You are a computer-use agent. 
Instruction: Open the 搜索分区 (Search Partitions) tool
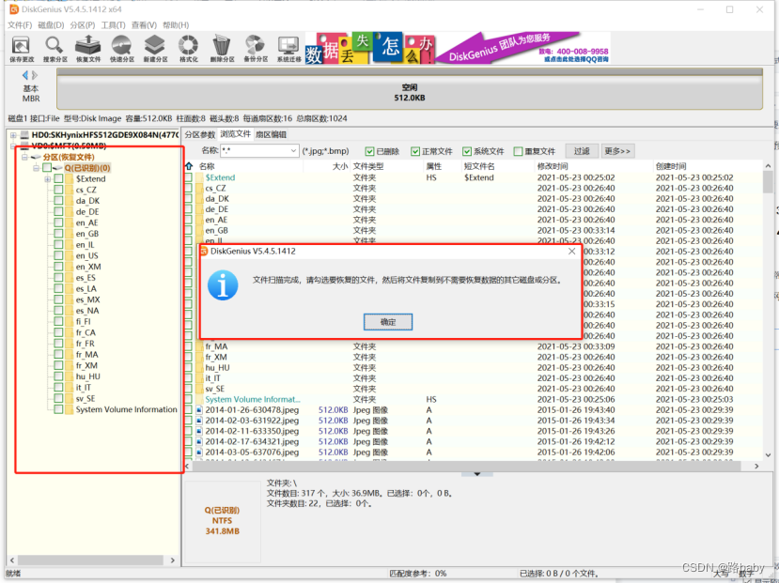[55, 47]
